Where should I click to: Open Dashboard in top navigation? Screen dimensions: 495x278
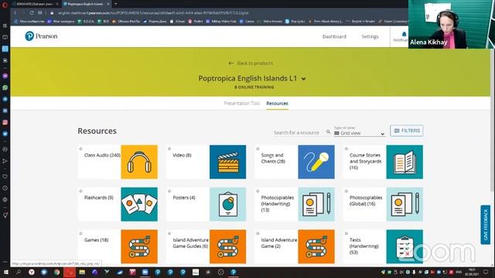pyautogui.click(x=334, y=36)
